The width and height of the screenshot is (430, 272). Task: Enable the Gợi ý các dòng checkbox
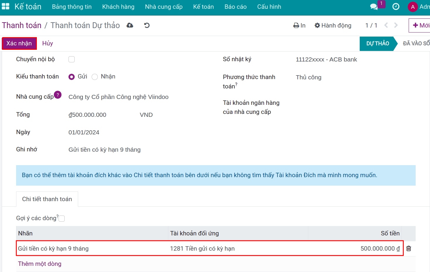pyautogui.click(x=62, y=218)
